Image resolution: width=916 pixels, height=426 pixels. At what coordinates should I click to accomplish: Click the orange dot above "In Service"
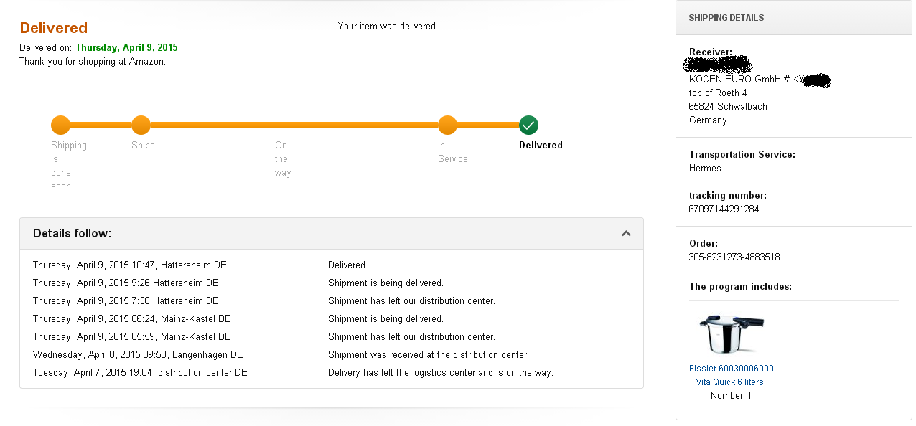(447, 125)
